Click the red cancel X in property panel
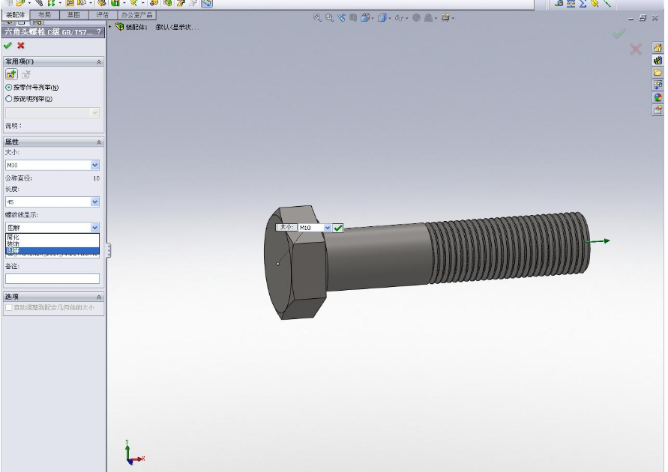The width and height of the screenshot is (668, 472). click(x=21, y=46)
